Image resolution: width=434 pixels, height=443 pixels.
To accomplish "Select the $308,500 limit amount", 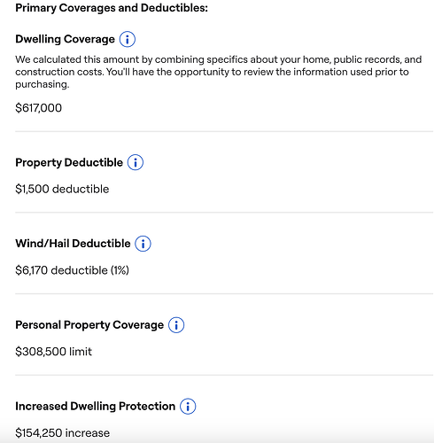I will [54, 352].
